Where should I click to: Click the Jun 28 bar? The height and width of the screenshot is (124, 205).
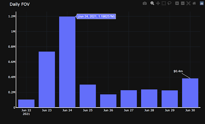[149, 98]
